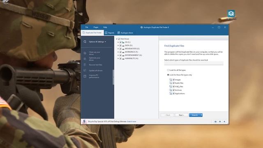Click 'Recover lost files' in the sidebar
Viewport: 263px width, 148px height.
pos(95,65)
